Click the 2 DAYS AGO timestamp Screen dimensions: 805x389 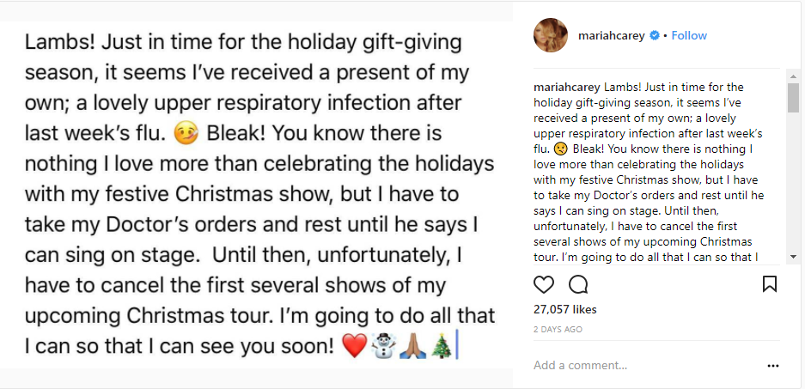tap(558, 329)
